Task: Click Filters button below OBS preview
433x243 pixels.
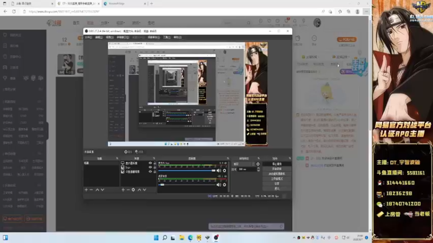Action: coord(140,152)
